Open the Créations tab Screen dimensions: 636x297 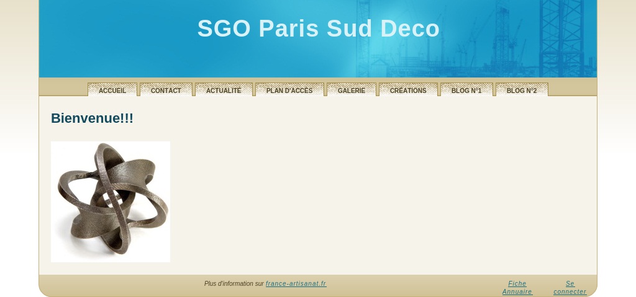click(x=408, y=90)
